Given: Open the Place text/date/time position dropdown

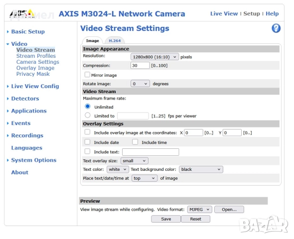Looking at the screenshot, I should pos(145,178).
